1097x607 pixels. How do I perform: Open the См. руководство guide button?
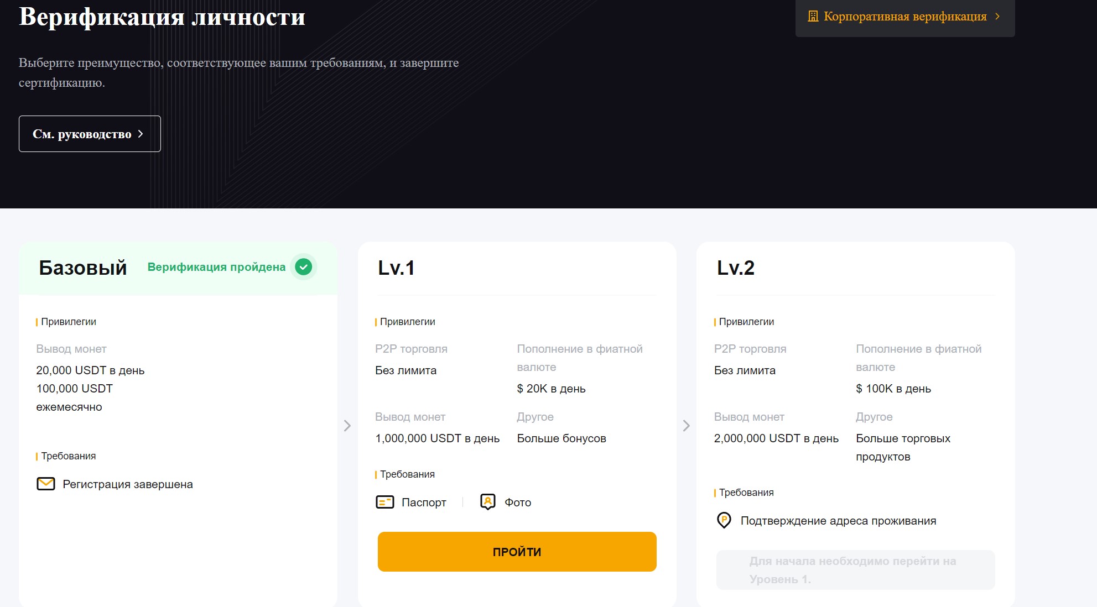(90, 134)
